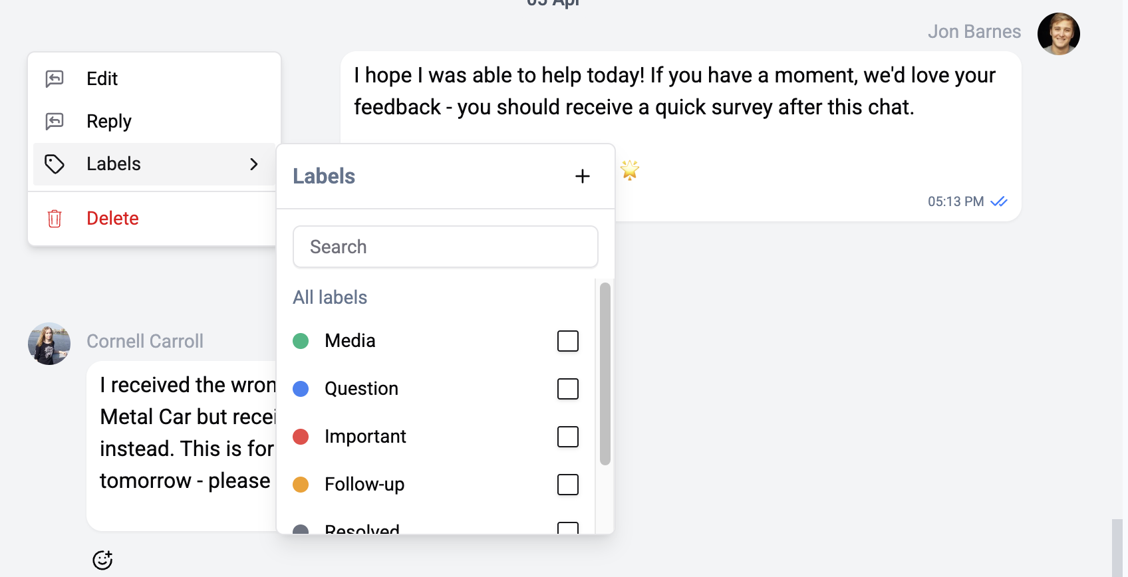
Task: Click Cornell Carroll's avatar
Action: (49, 343)
